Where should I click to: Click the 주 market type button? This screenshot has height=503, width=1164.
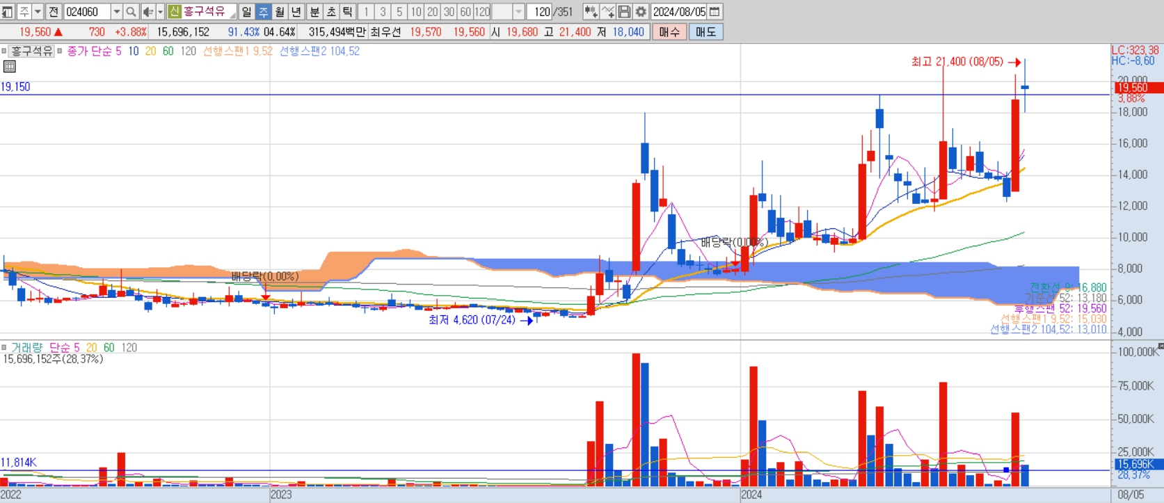coord(24,12)
